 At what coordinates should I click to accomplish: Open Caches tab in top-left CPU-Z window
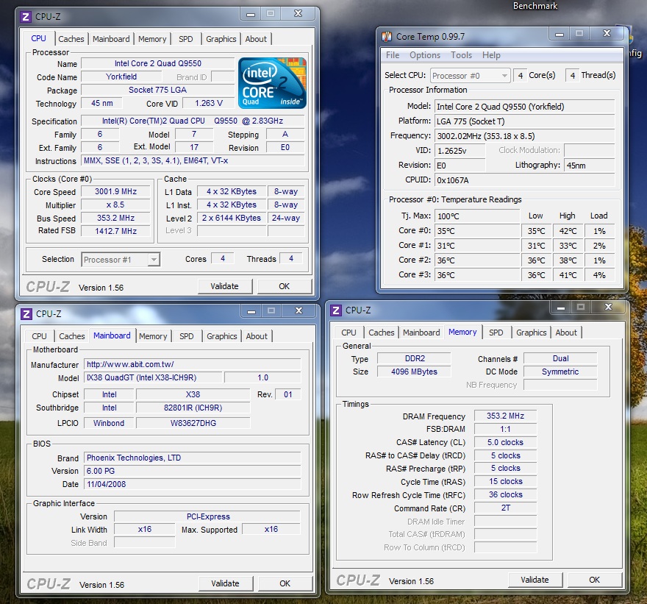tap(71, 39)
